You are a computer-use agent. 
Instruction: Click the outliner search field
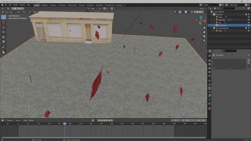click(x=228, y=8)
